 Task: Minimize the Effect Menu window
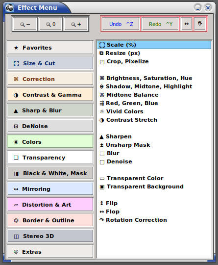click(x=197, y=8)
